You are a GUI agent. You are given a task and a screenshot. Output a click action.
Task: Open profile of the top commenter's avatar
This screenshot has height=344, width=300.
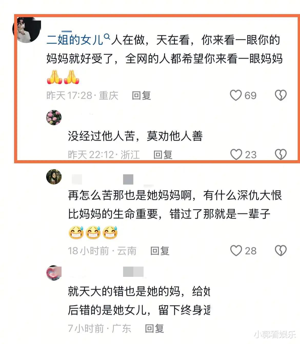[x=27, y=29]
